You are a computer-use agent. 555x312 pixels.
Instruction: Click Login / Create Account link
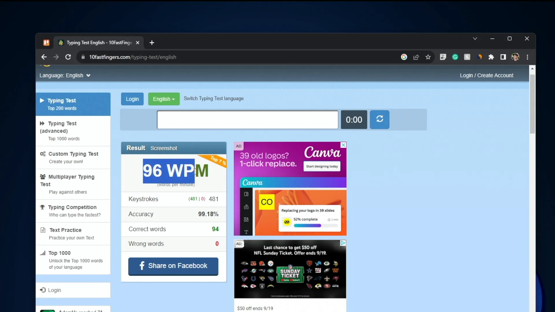point(486,75)
